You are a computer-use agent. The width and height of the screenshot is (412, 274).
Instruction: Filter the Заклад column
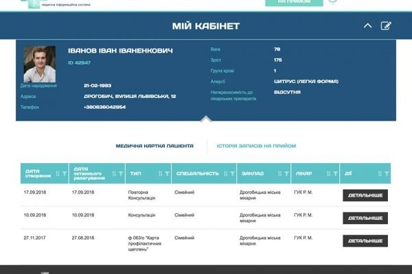(286, 174)
